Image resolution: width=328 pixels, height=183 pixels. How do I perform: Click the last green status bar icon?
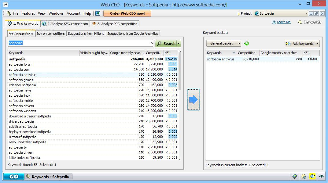(x=322, y=176)
